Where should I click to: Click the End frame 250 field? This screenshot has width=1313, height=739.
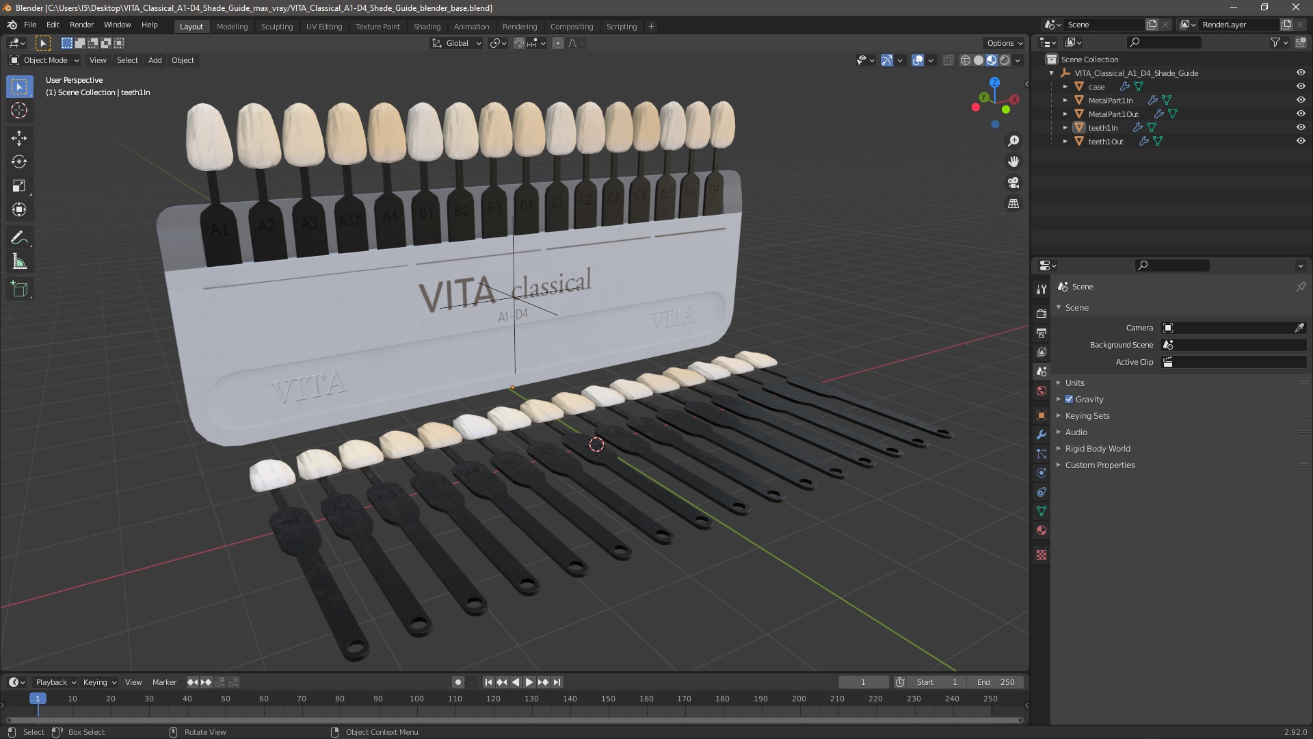point(996,682)
